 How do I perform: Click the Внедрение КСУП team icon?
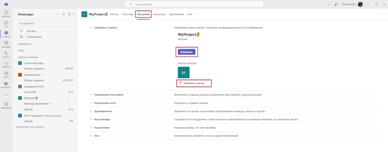(20, 86)
